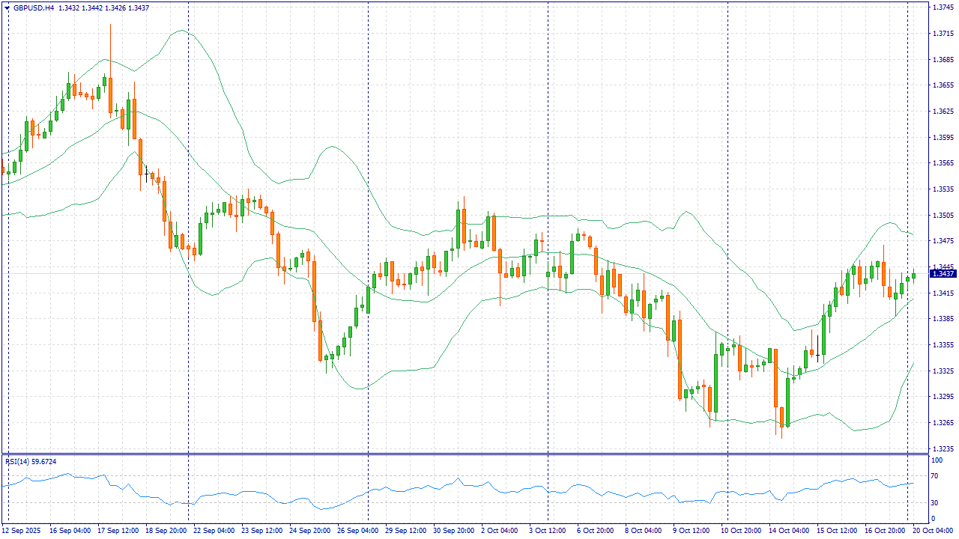Click the 1.3505 price axis label
The width and height of the screenshot is (959, 539).
pos(942,216)
